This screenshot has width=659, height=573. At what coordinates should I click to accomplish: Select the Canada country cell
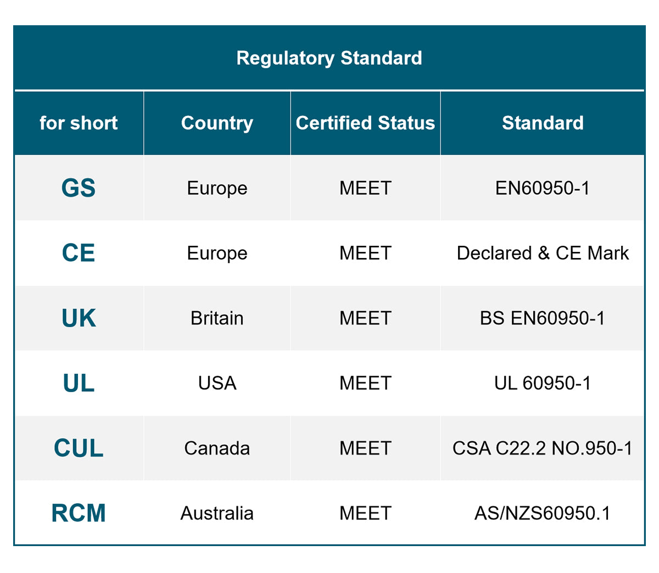tap(217, 448)
